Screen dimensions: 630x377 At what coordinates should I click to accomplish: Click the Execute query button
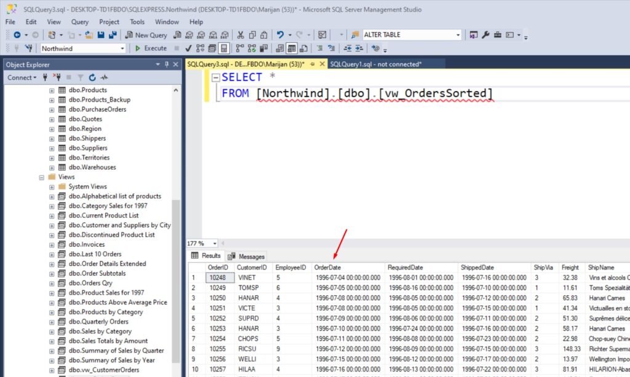[150, 48]
